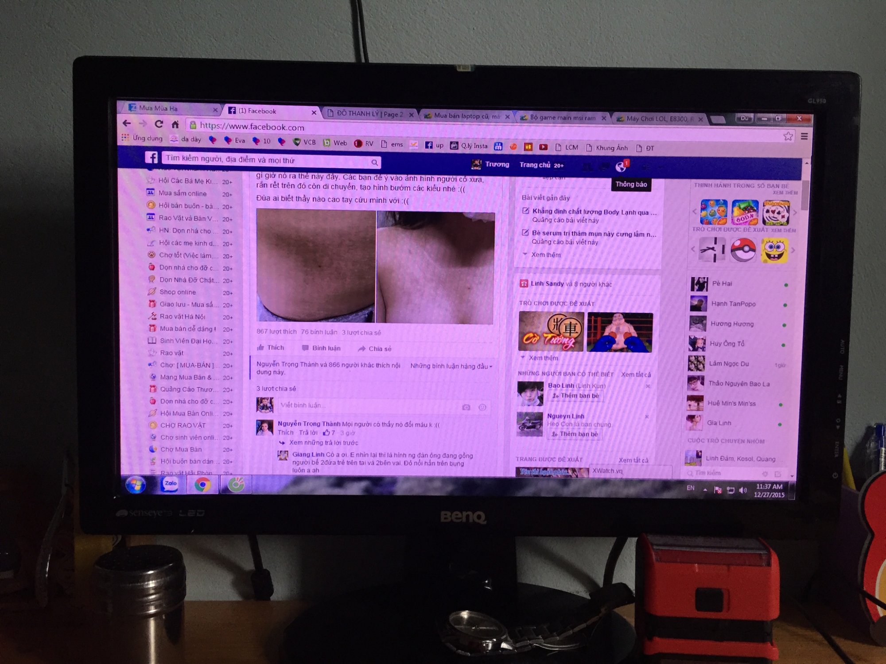
Task: Bookmark page with star icon
Action: click(x=788, y=136)
